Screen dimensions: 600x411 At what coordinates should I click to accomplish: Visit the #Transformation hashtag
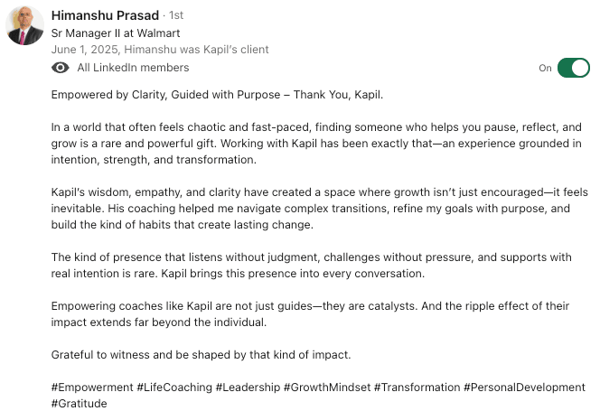coord(416,388)
